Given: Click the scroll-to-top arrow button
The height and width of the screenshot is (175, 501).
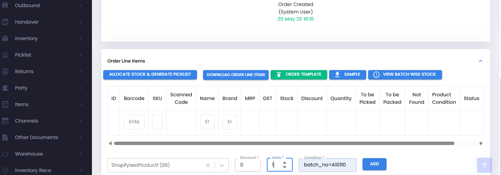Looking at the screenshot, I should click(x=484, y=165).
